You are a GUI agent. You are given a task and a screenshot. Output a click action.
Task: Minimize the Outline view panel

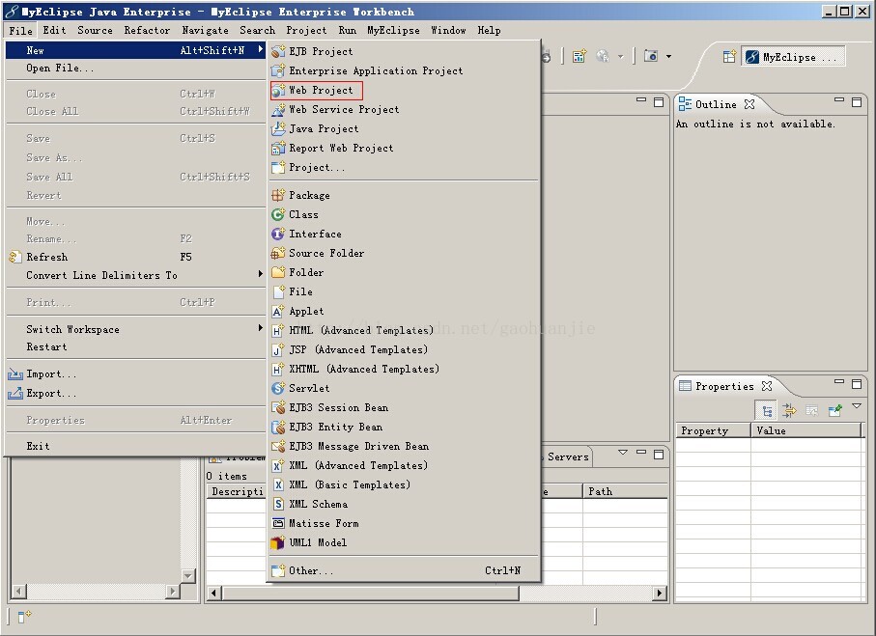838,100
